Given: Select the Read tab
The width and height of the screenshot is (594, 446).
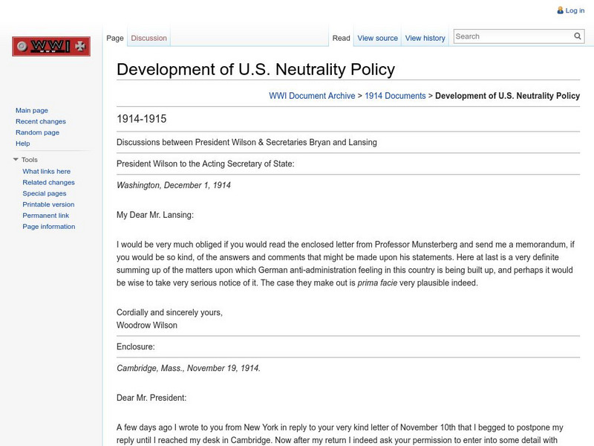Looking at the screenshot, I should [x=341, y=38].
